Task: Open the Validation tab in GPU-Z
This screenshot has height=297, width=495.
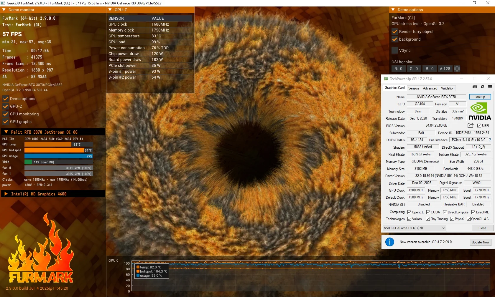Action: (448, 88)
